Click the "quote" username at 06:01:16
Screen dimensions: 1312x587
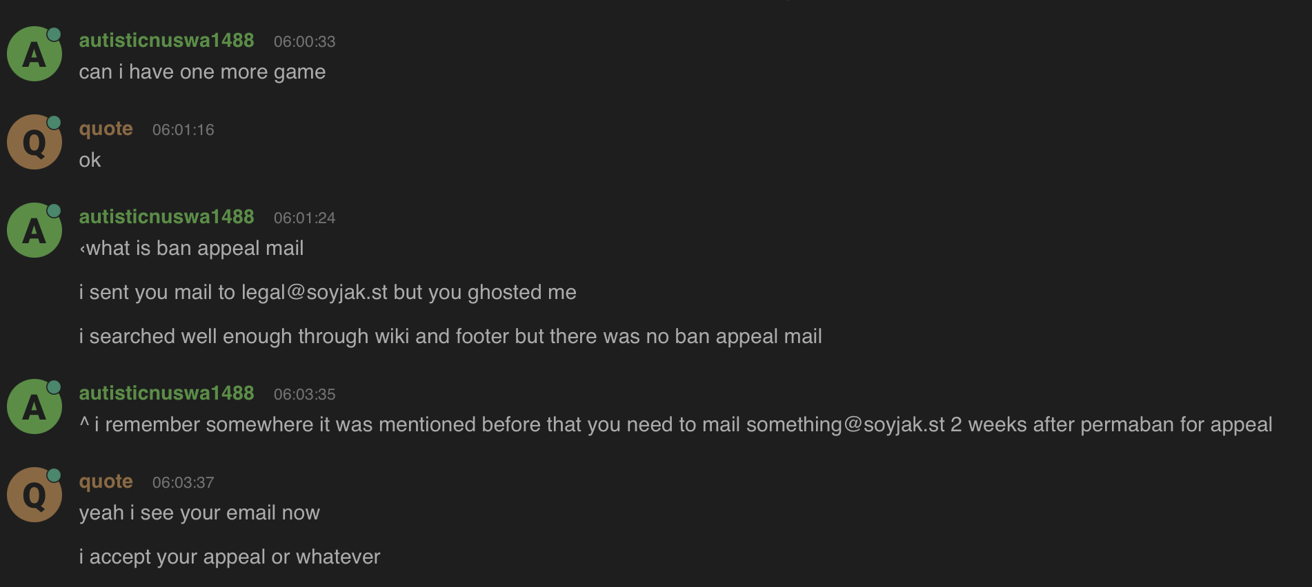(106, 129)
